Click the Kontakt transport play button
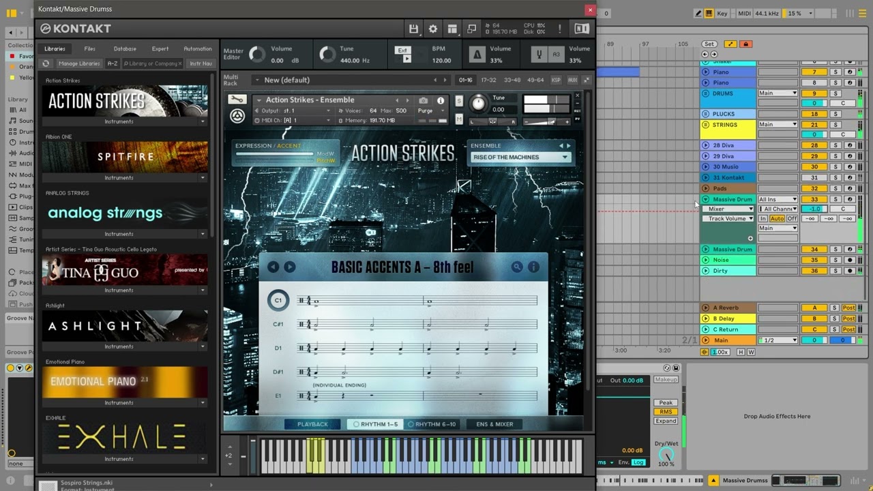This screenshot has width=873, height=491. pos(406,59)
